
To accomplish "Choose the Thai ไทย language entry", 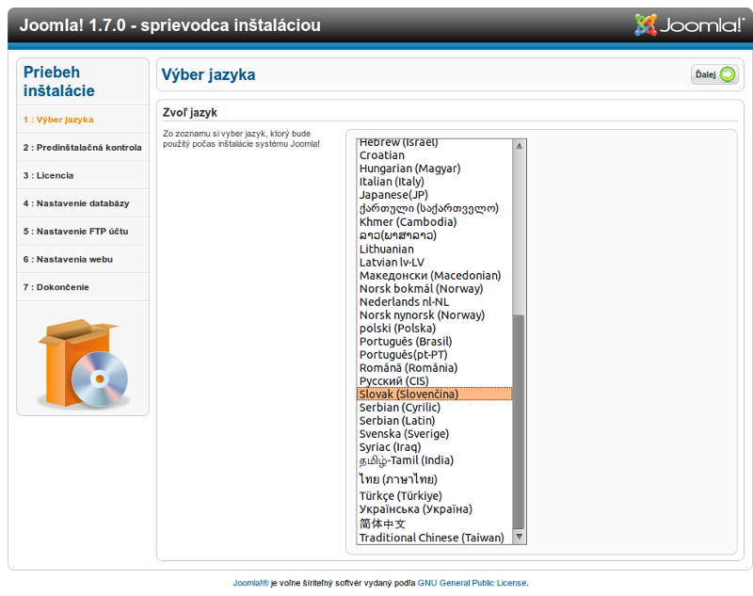I will tap(435, 479).
